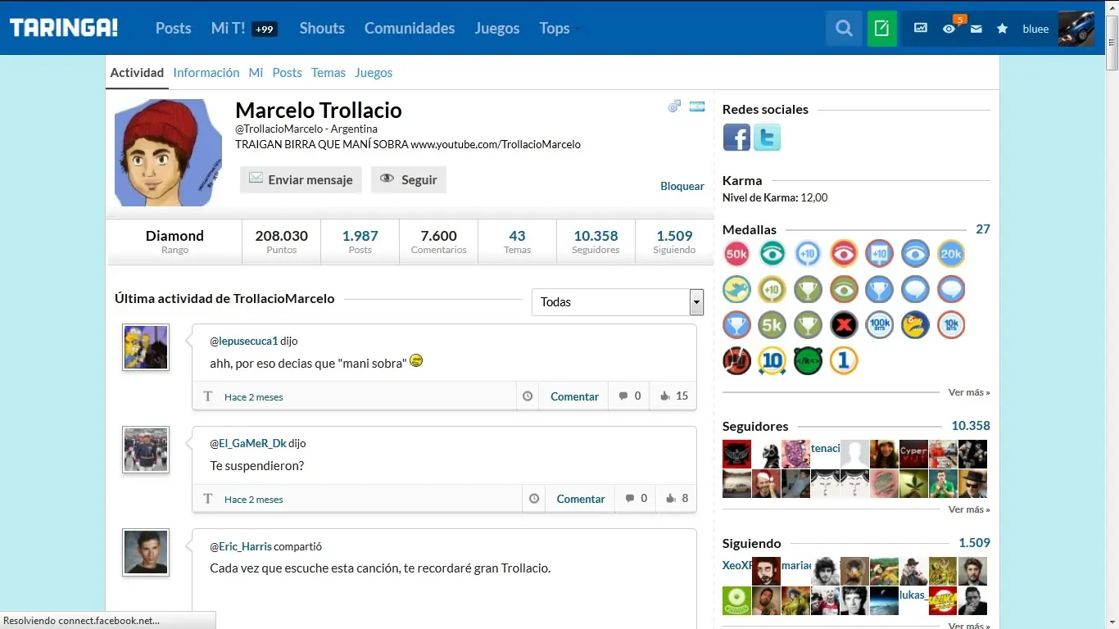Select the black medal with red X

point(843,325)
